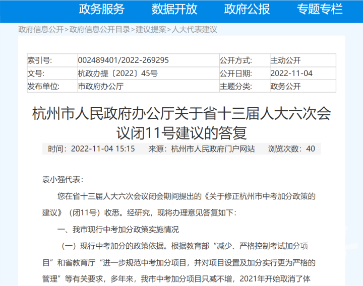The image size is (363, 286).
Task: Click the heading 一、我市现行中考加分政策实施情况
Action: click(x=118, y=230)
